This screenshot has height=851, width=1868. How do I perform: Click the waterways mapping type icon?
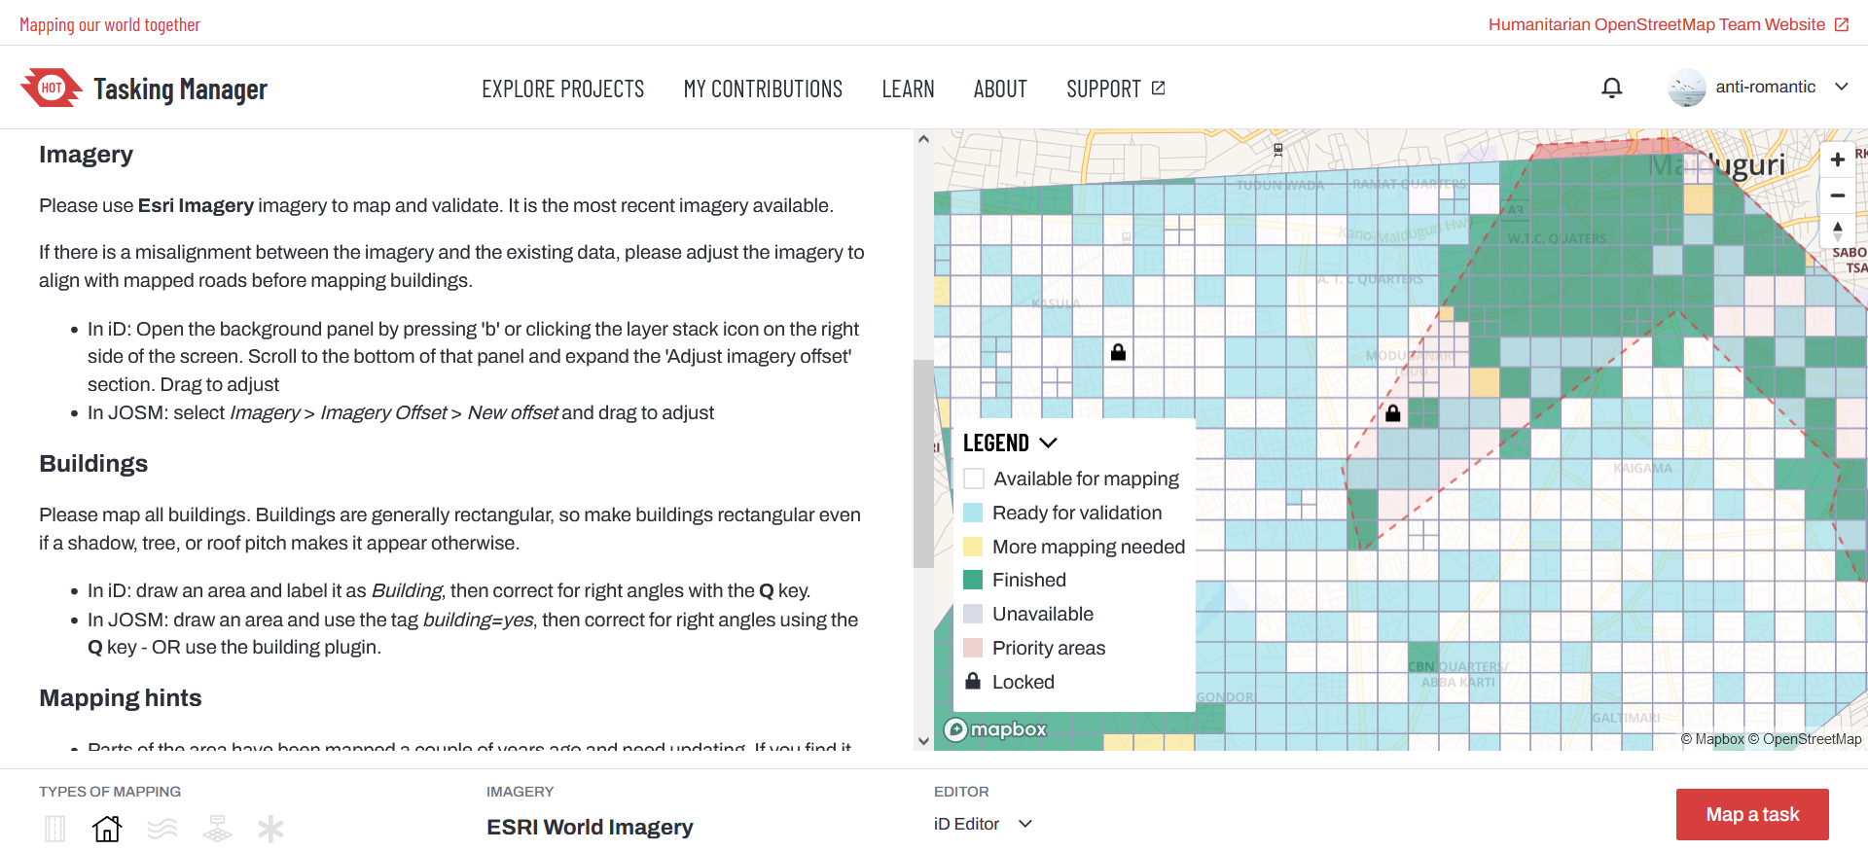tap(162, 829)
